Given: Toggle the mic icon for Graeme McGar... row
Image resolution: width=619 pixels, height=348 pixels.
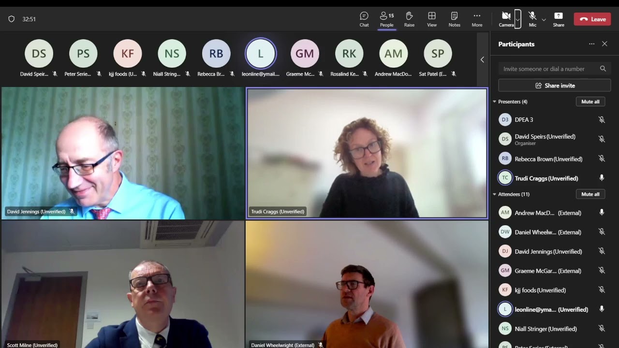Looking at the screenshot, I should point(602,271).
